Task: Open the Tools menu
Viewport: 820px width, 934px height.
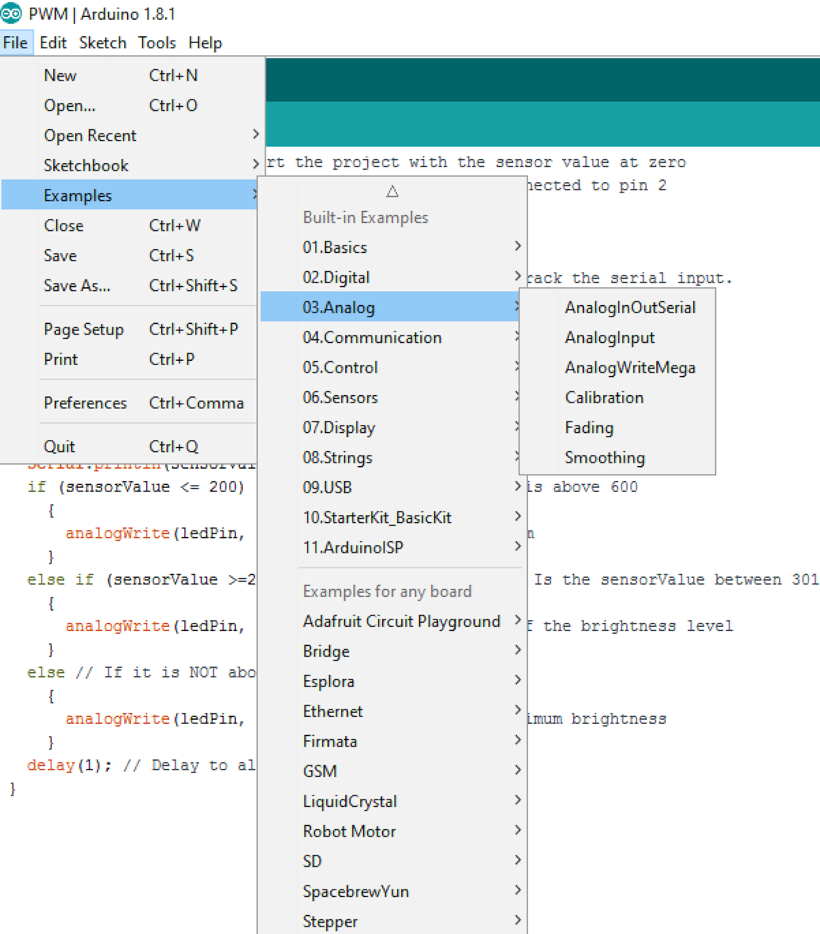Action: (157, 43)
